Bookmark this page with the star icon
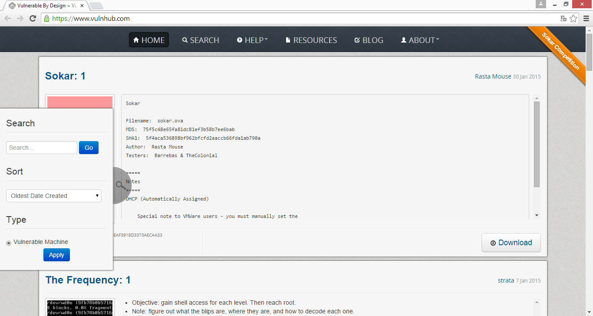Viewport: 593px width, 316px height. pos(573,18)
